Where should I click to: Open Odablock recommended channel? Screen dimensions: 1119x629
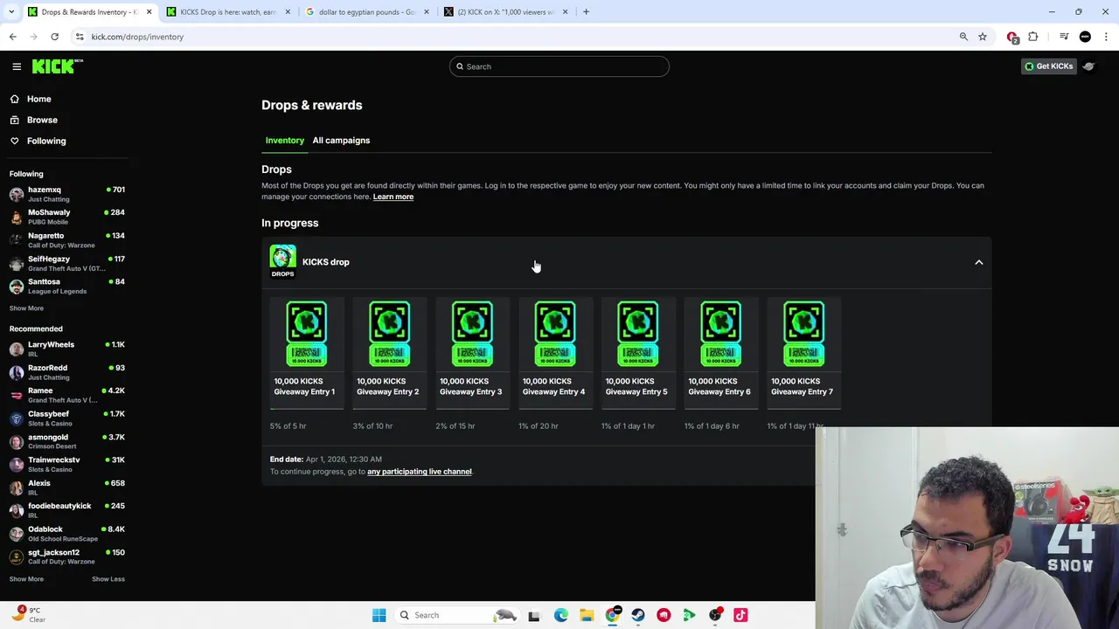[x=67, y=533]
